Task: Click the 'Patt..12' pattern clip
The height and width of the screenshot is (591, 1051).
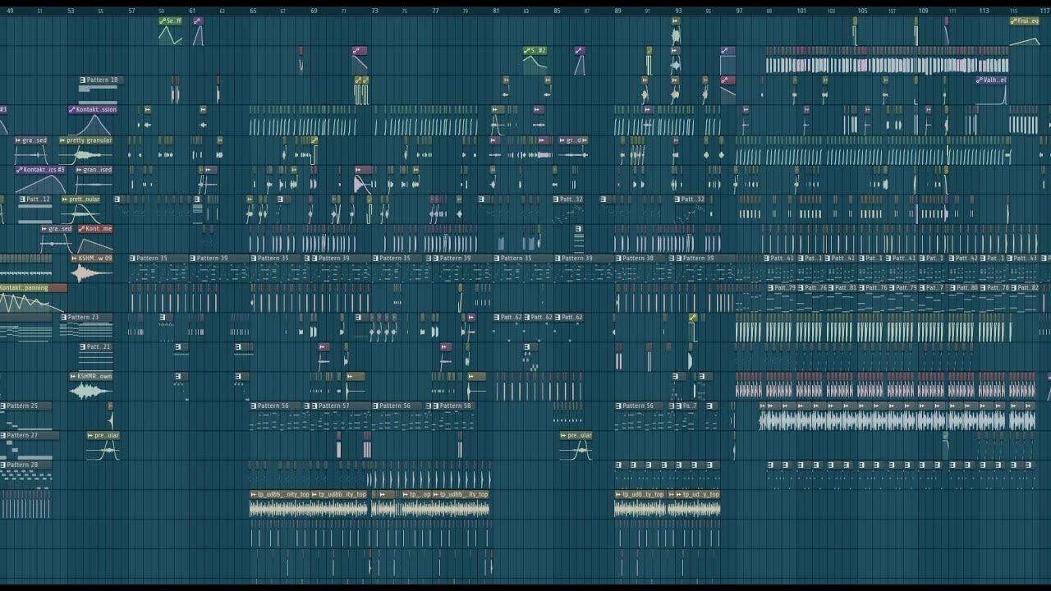Action: tap(35, 199)
